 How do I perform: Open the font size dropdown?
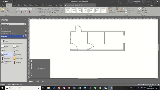click(31, 9)
